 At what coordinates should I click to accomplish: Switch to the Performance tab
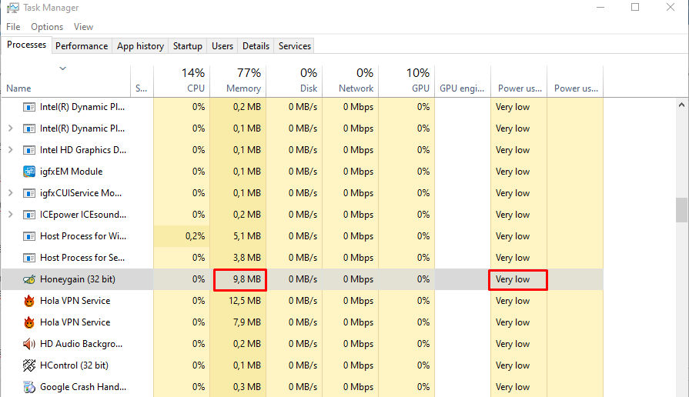82,46
